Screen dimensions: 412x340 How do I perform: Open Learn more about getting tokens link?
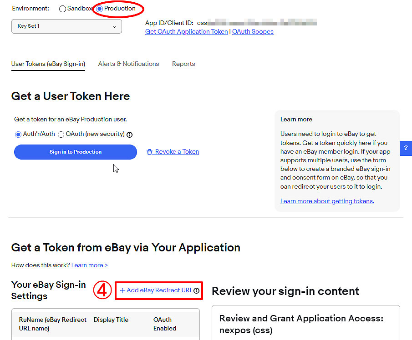(327, 201)
